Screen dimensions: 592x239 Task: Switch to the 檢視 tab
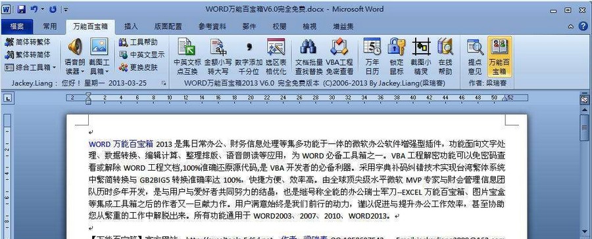pos(310,26)
